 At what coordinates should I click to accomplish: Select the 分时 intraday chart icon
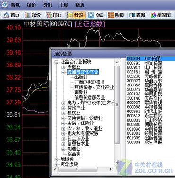76,15
